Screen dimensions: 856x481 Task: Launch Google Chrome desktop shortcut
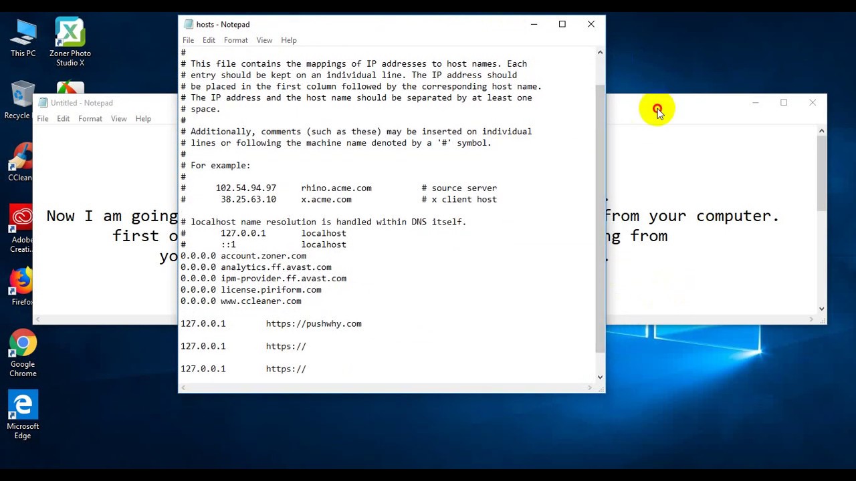pyautogui.click(x=23, y=353)
